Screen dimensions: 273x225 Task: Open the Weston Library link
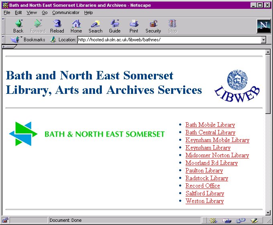204,201
